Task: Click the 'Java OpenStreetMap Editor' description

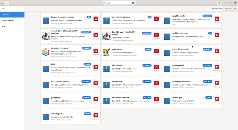Action: tap(122, 53)
